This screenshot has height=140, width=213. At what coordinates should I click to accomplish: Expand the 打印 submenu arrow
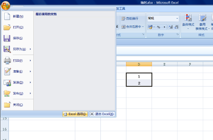(x=31, y=61)
